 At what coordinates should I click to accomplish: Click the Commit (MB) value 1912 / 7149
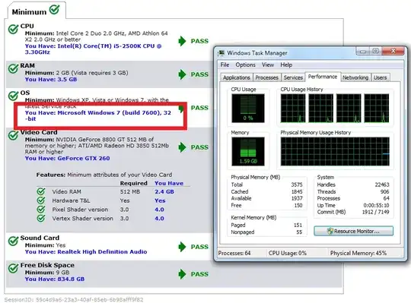point(376,212)
